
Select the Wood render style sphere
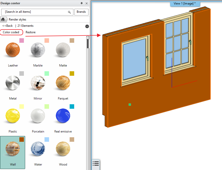(63, 149)
